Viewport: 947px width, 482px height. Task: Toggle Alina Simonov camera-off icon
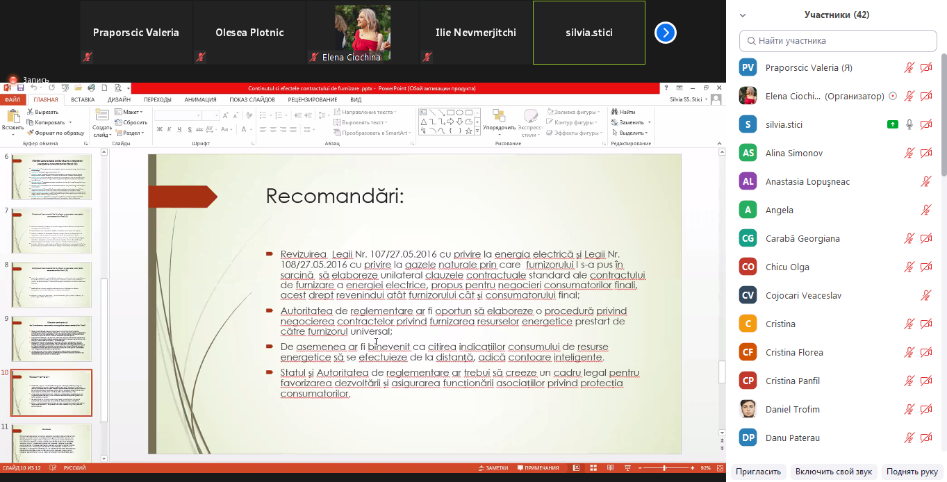(925, 153)
